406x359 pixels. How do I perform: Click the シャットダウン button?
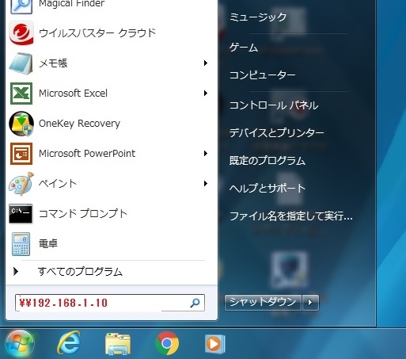263,302
